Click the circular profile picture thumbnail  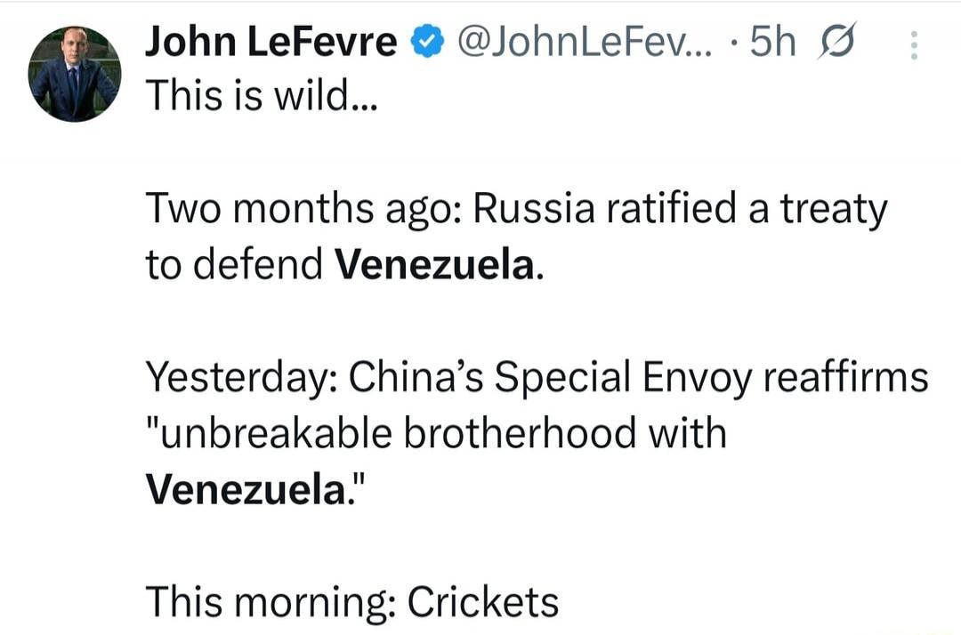click(x=76, y=71)
